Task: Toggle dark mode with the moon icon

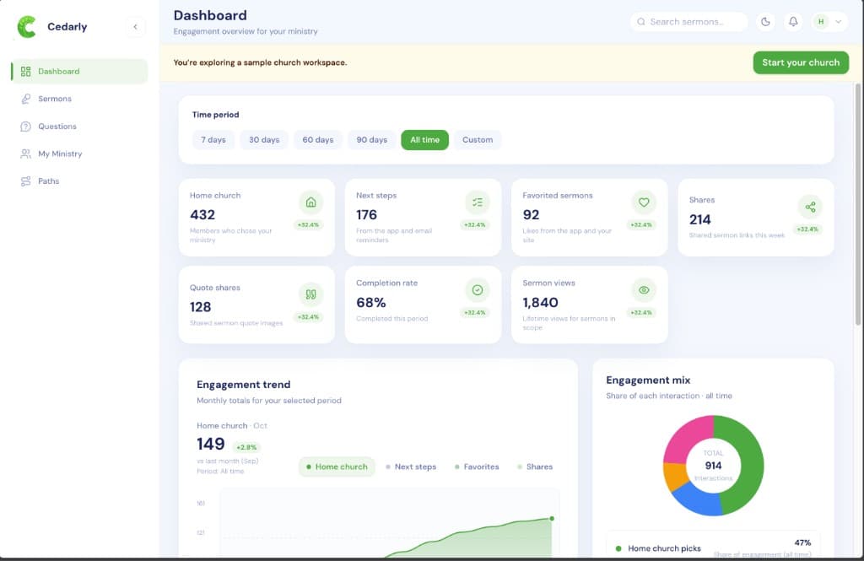Action: tap(765, 21)
